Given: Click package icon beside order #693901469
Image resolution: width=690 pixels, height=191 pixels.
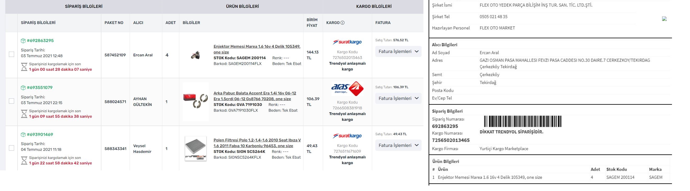Looking at the screenshot, I should pos(23,135).
